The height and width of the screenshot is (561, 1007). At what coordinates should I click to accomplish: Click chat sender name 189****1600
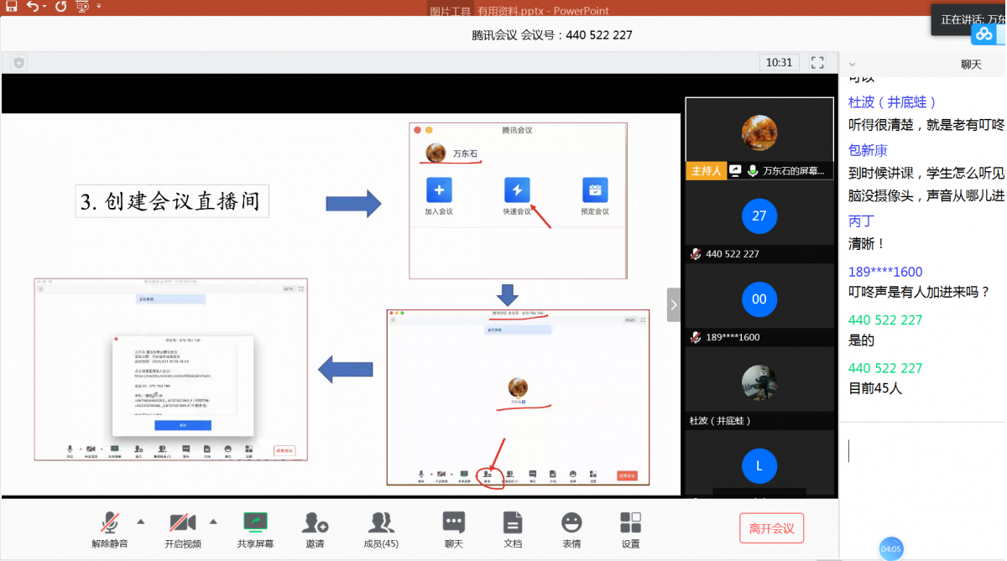pyautogui.click(x=885, y=272)
